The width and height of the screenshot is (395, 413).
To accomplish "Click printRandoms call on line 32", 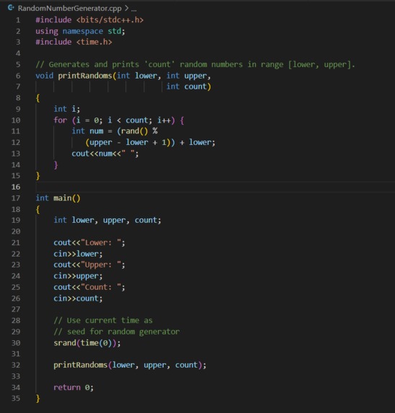I will 130,365.
